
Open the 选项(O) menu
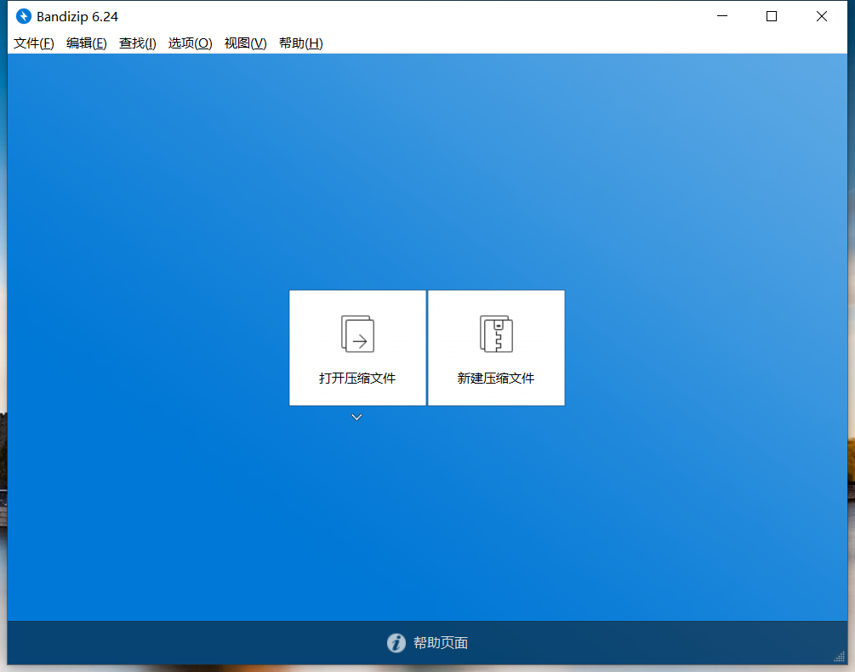(190, 43)
